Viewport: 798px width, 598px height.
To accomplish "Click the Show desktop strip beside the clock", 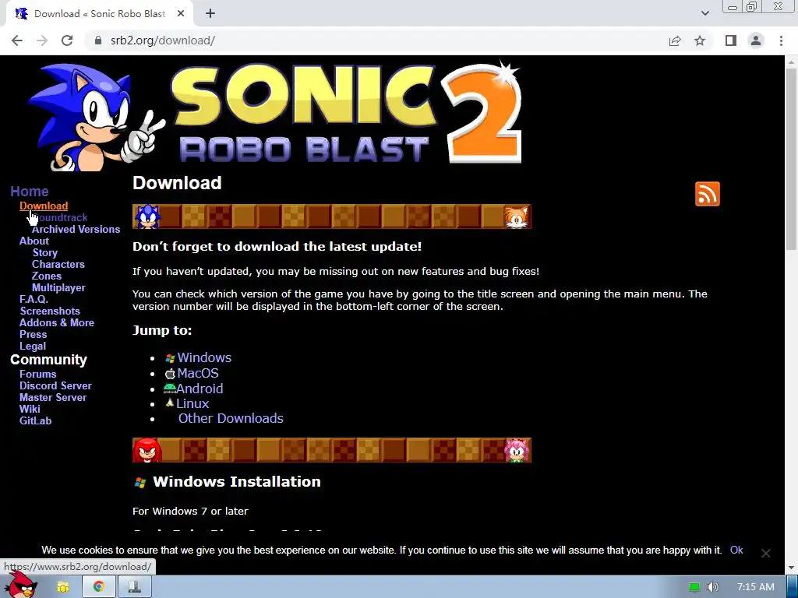I will (x=792, y=587).
